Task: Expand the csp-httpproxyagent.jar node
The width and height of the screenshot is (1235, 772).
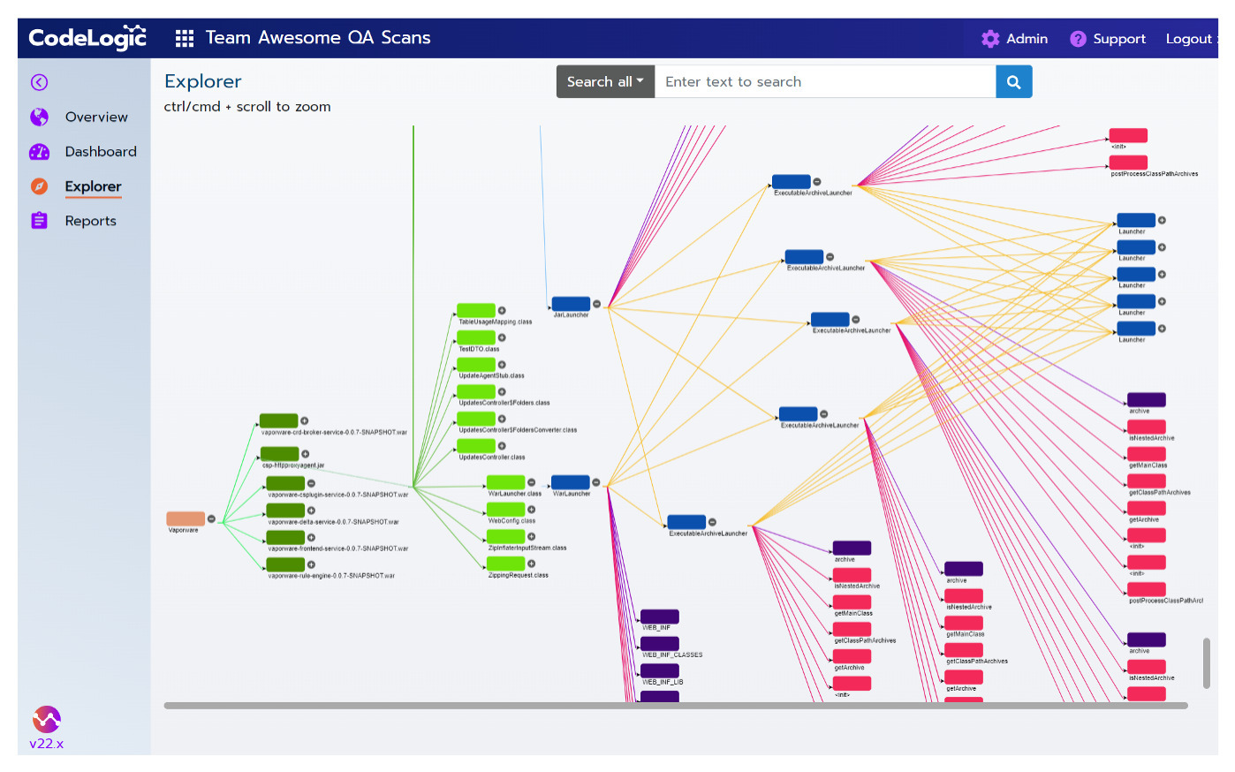Action: 305,454
